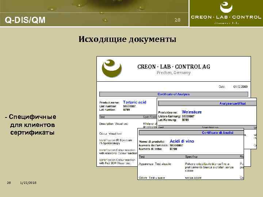Click 'Apparenza Test visuale' row
This screenshot has height=197, width=263.
[x=155, y=164]
